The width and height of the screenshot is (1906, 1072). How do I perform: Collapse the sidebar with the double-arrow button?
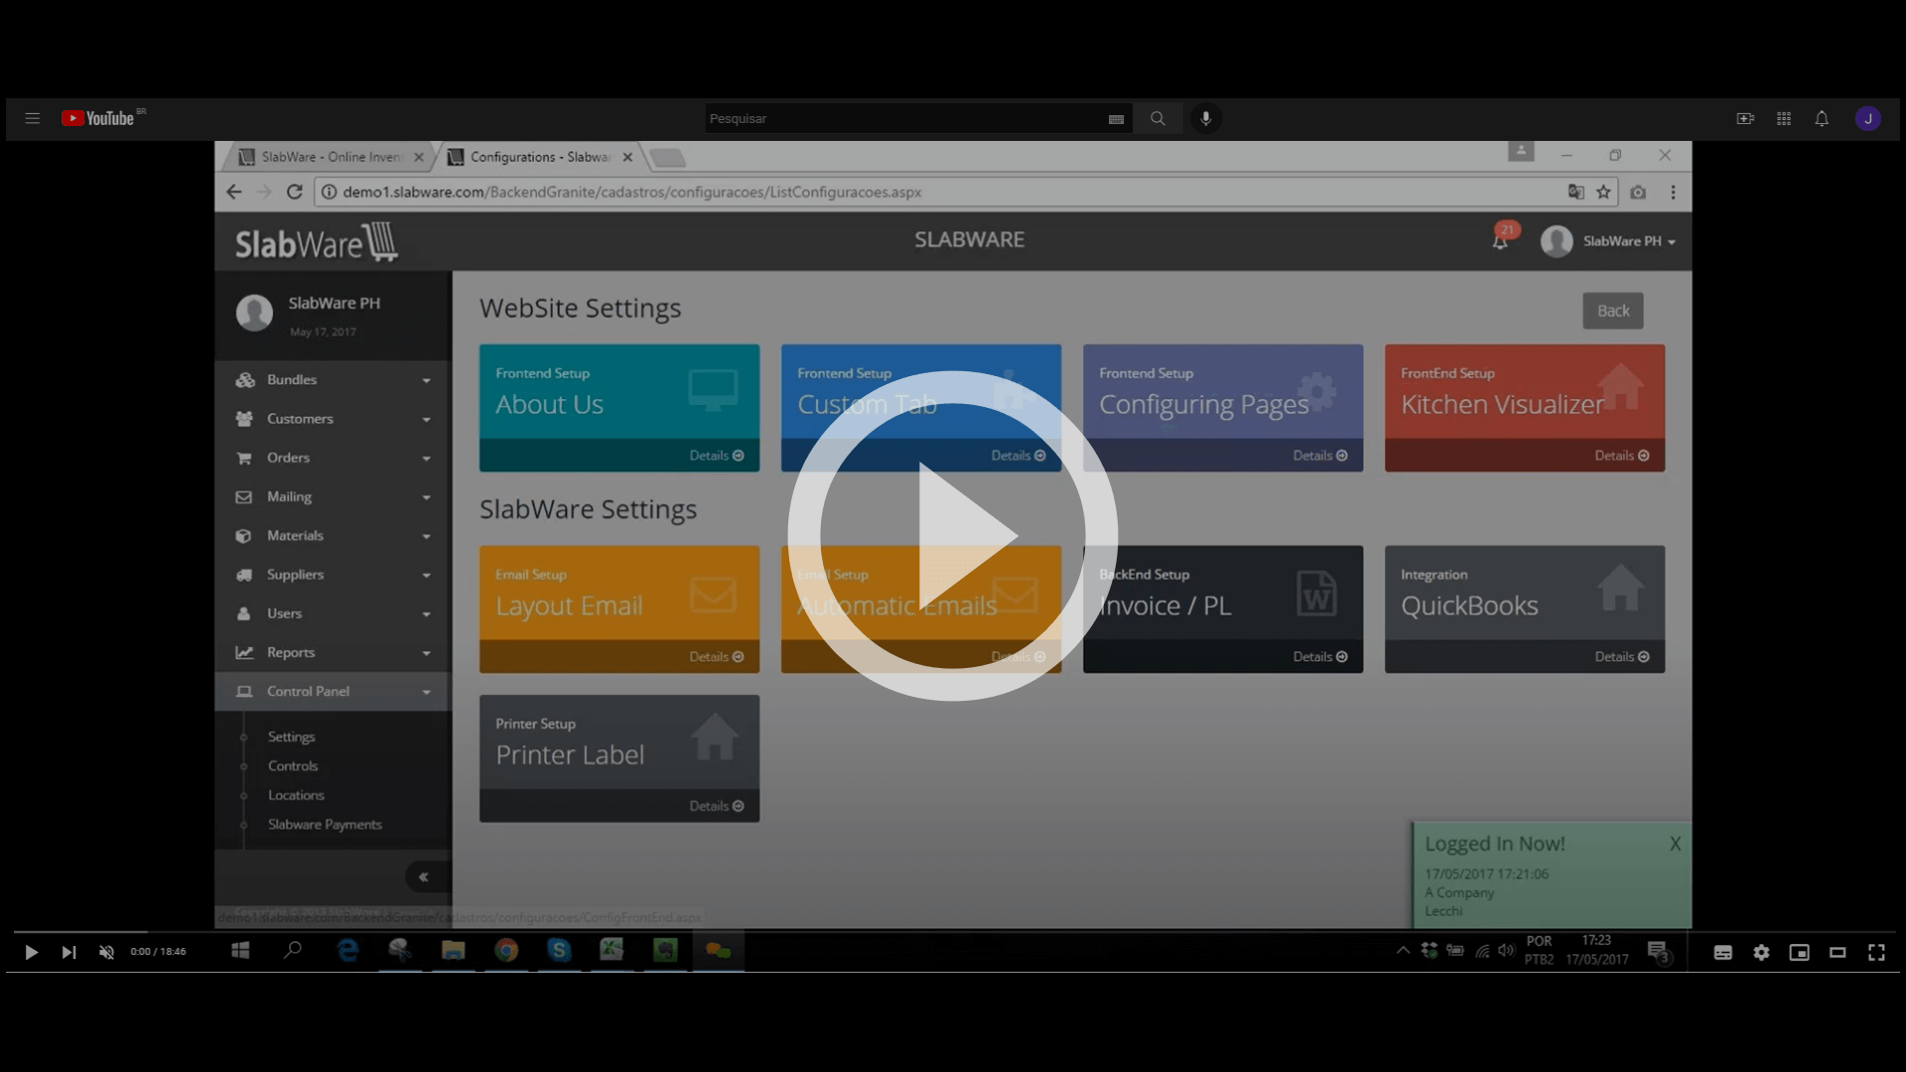(x=423, y=876)
